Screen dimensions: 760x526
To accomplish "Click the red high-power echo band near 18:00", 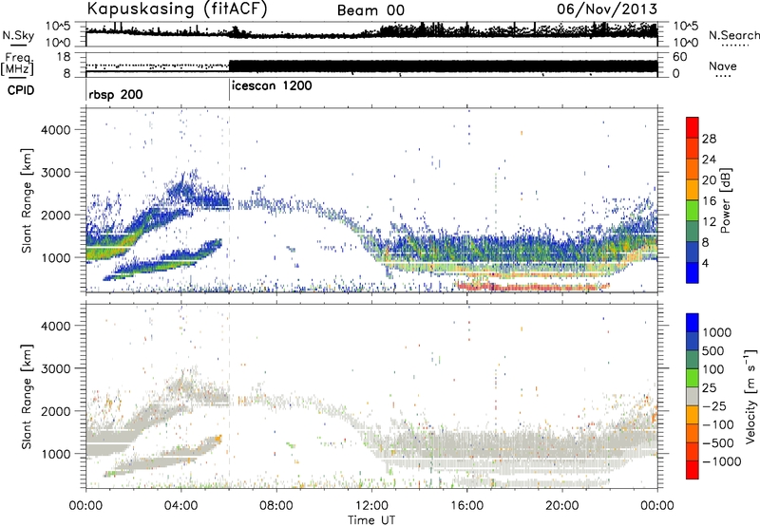I will 533,287.
